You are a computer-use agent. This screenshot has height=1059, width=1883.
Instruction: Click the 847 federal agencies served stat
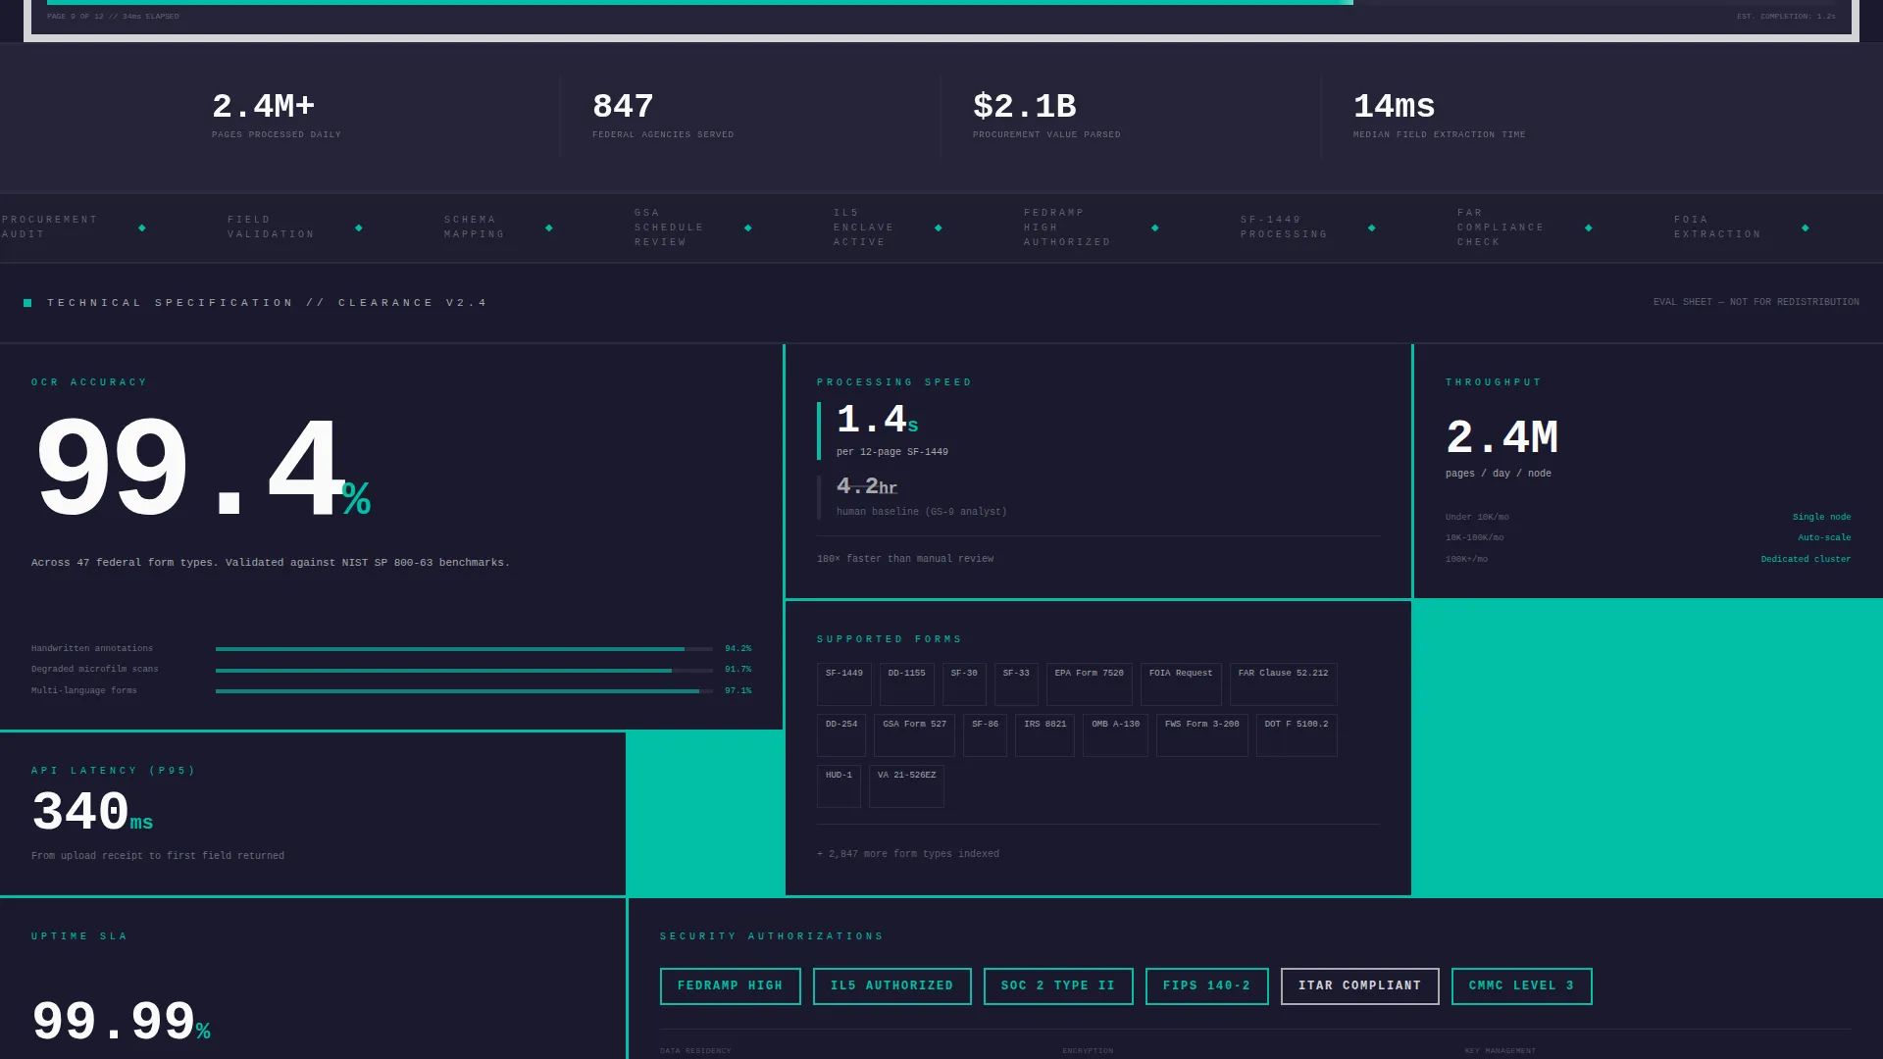[x=663, y=115]
